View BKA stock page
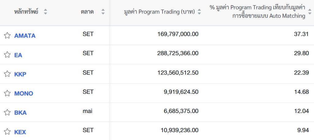The height and width of the screenshot is (140, 314). 21,113
